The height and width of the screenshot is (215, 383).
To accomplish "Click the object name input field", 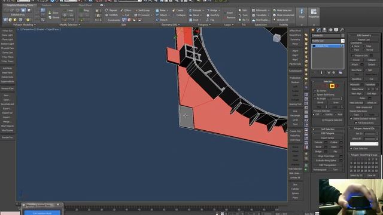I will tap(326, 36).
